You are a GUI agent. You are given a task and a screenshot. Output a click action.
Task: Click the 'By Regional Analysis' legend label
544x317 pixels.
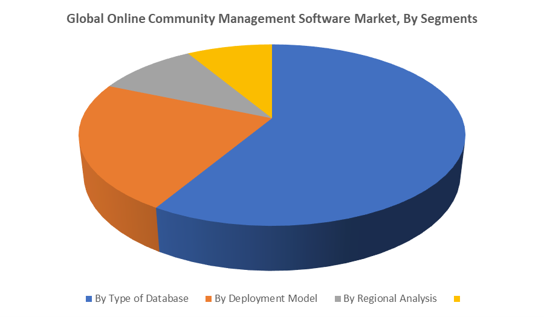[x=390, y=298]
